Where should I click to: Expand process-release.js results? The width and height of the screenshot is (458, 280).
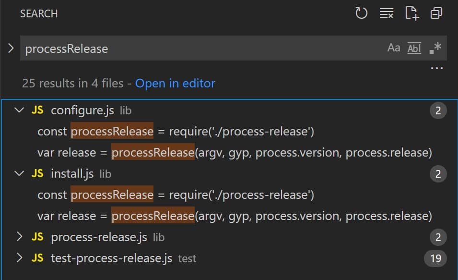19,237
